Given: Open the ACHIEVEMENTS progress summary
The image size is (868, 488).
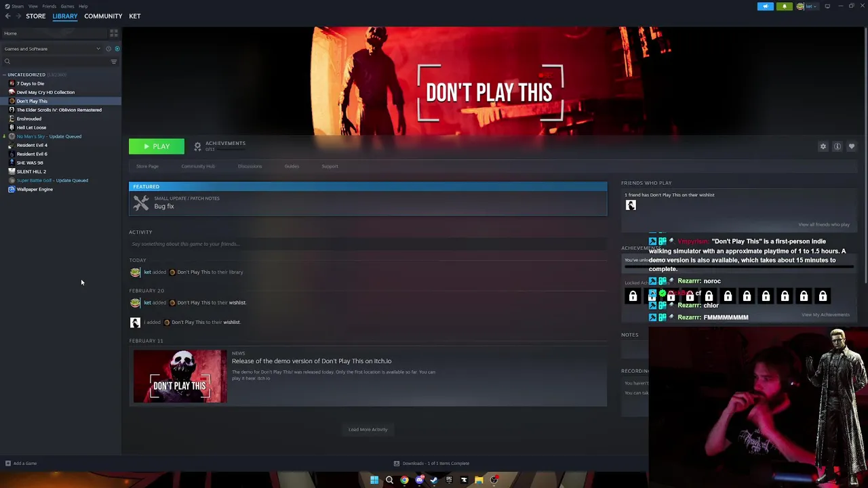Looking at the screenshot, I should point(220,146).
